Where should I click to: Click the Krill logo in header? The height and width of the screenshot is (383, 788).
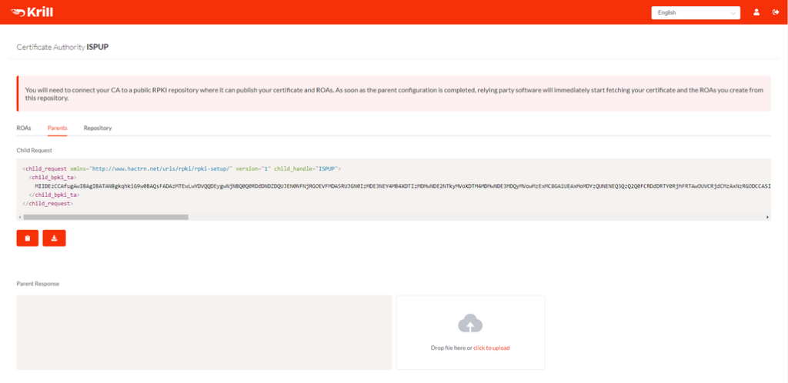[x=32, y=12]
